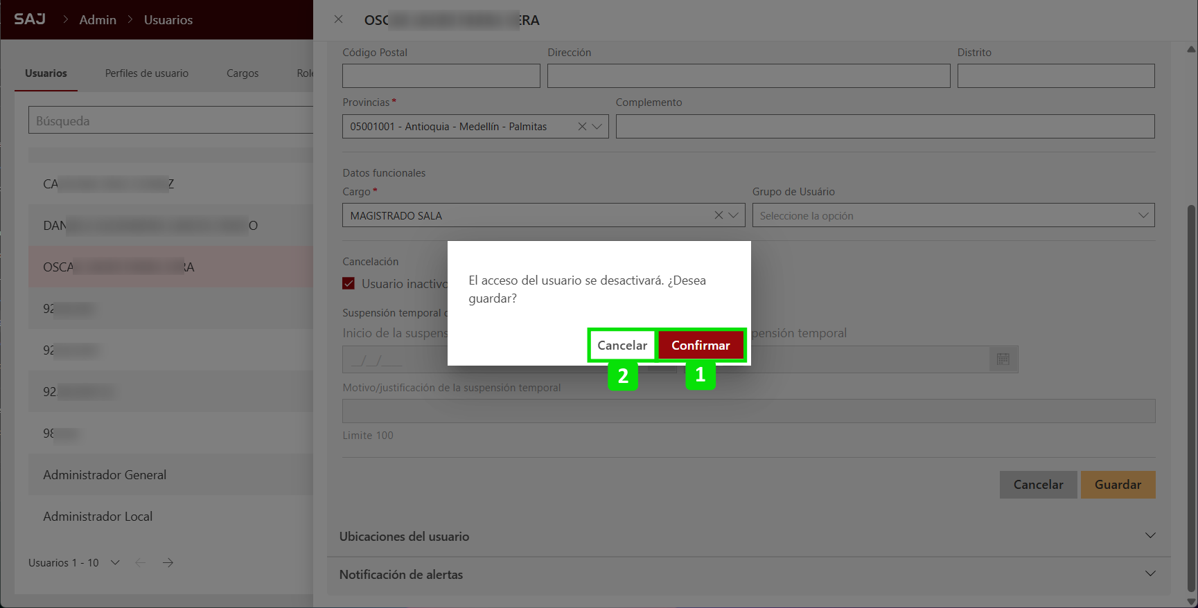Select Administrador General in the user list
The width and height of the screenshot is (1198, 608).
pos(105,475)
